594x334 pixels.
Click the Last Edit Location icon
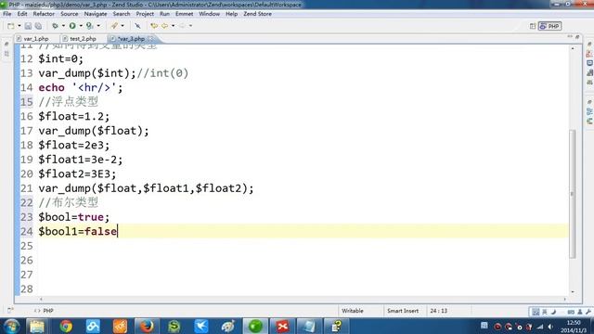[154, 26]
